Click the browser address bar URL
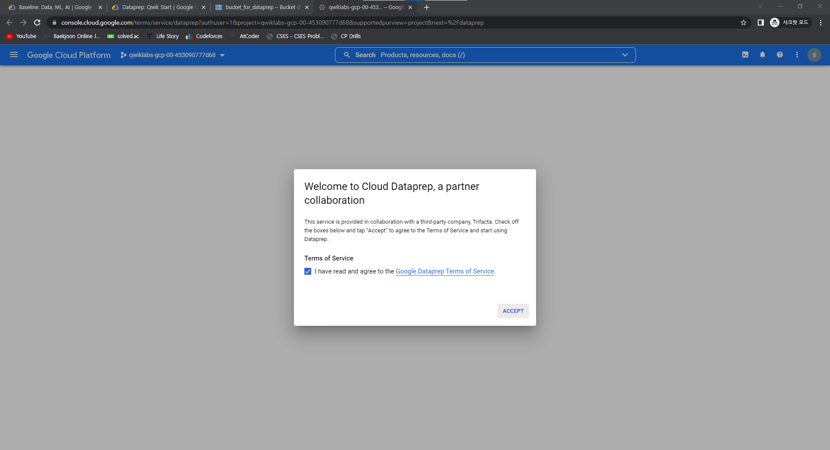Screen dimensions: 830x450 coord(272,22)
